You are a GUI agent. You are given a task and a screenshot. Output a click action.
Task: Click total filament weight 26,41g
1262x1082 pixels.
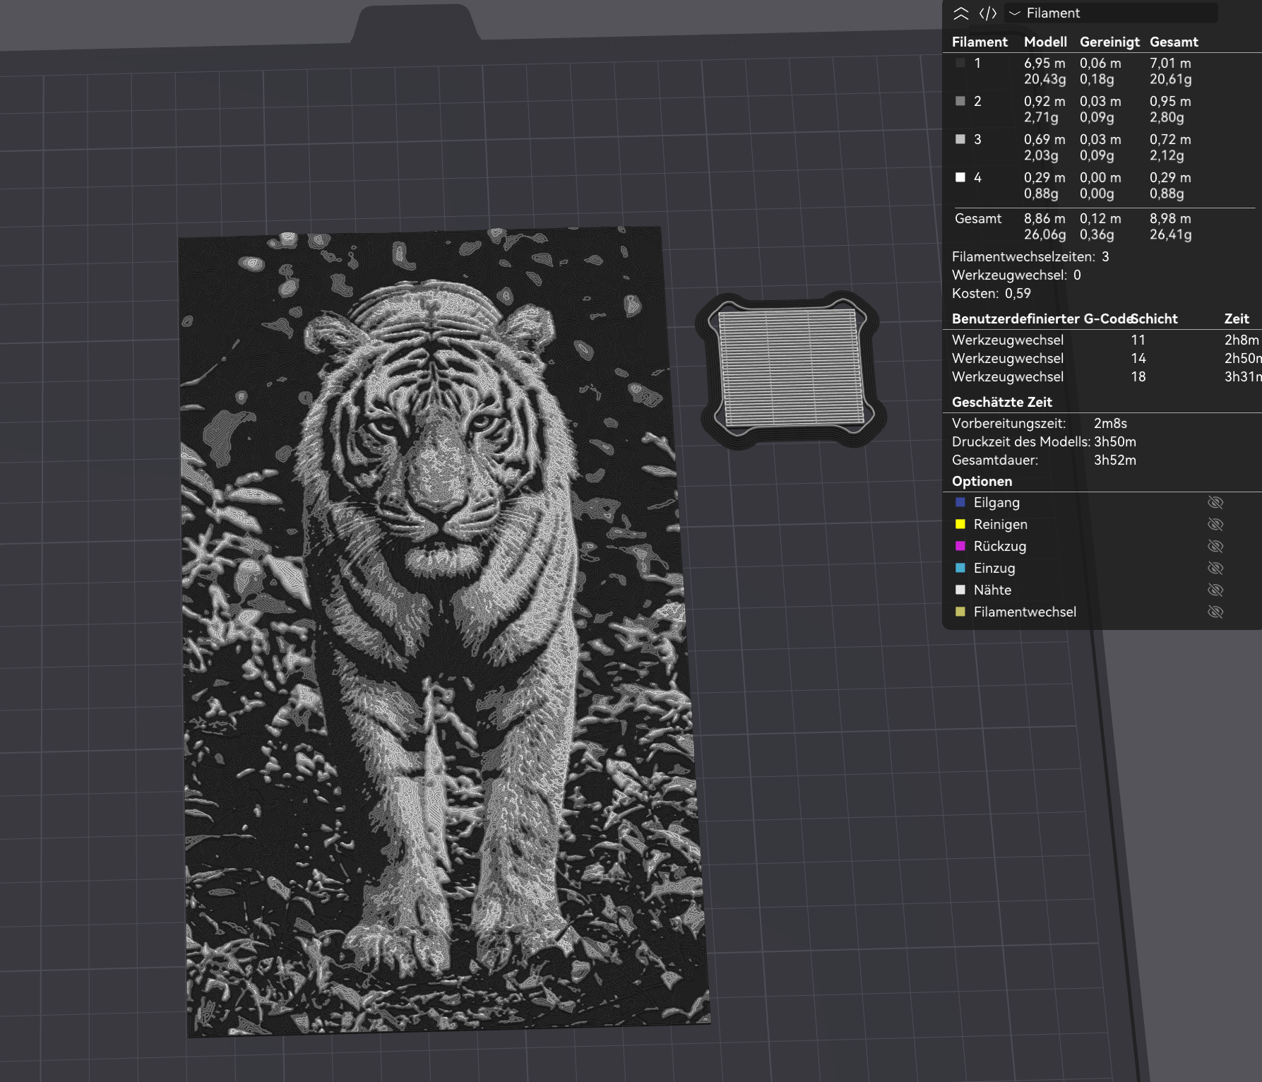pyautogui.click(x=1170, y=235)
